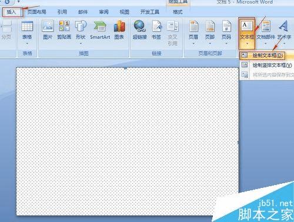Open 剪贴画 clip art icon

click(64, 26)
